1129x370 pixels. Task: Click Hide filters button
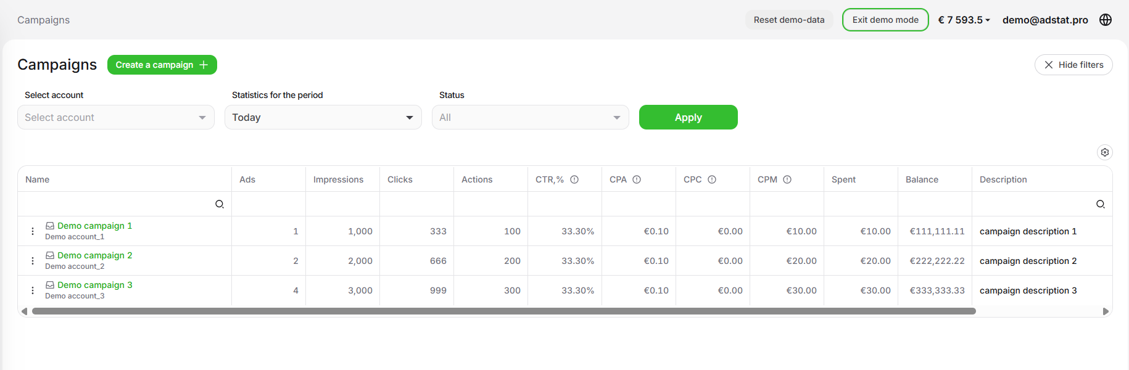(1073, 65)
